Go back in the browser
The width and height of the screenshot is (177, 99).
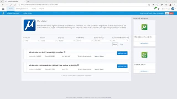[2, 5]
